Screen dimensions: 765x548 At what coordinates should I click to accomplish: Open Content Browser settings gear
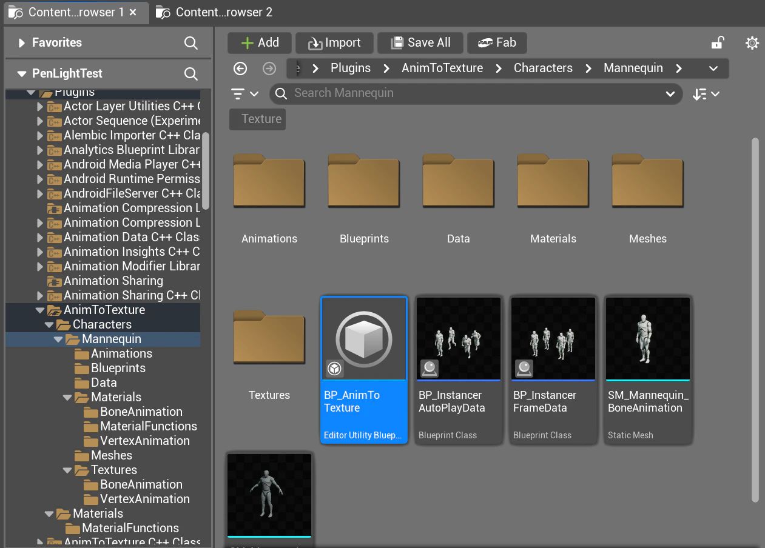(752, 42)
